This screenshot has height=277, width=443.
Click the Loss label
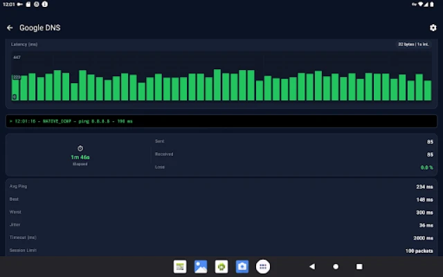(x=160, y=167)
